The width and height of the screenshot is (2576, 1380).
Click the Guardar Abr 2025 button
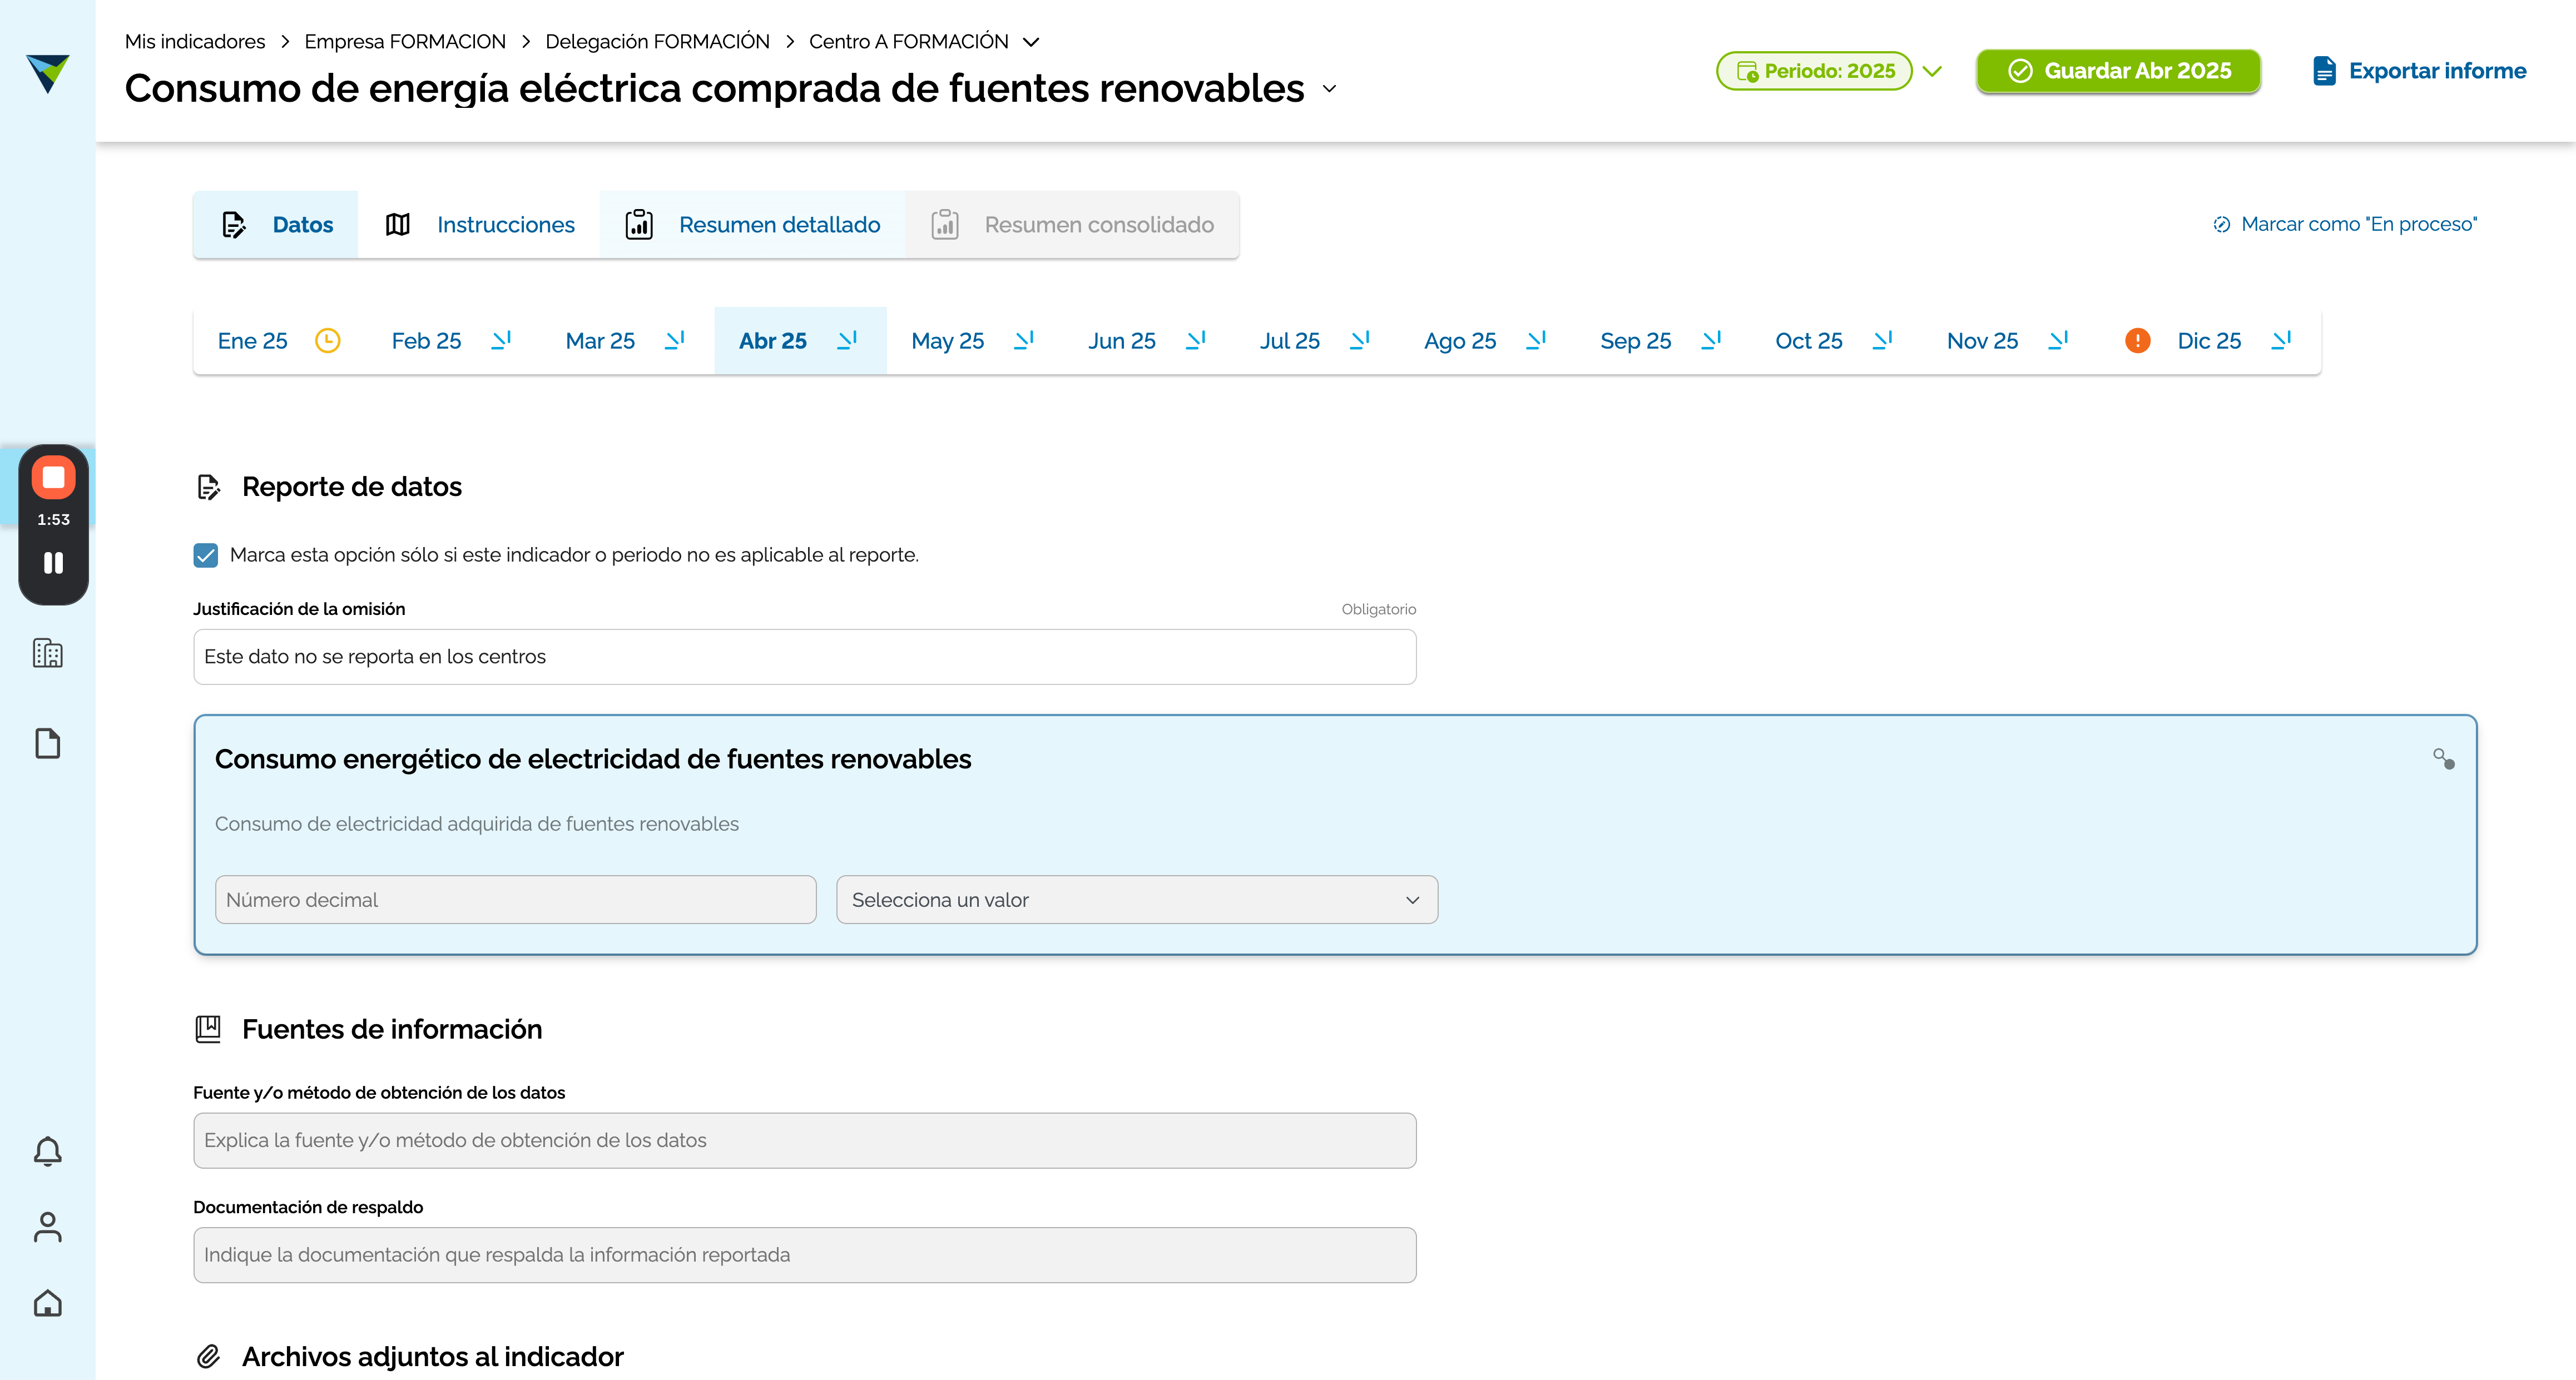(2118, 71)
